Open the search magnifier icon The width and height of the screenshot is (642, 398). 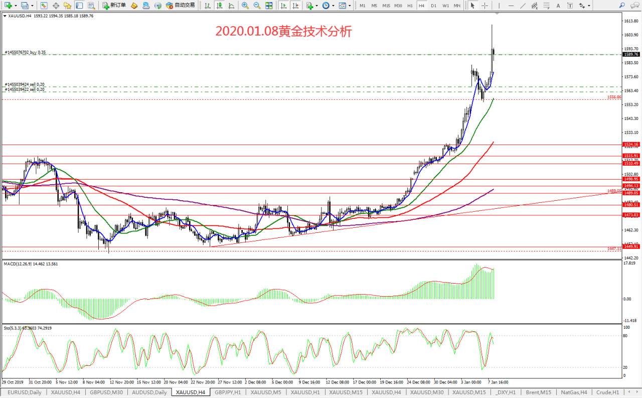[622, 5]
